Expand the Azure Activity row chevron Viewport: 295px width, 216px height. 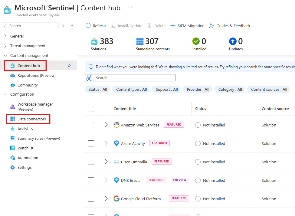[106, 143]
